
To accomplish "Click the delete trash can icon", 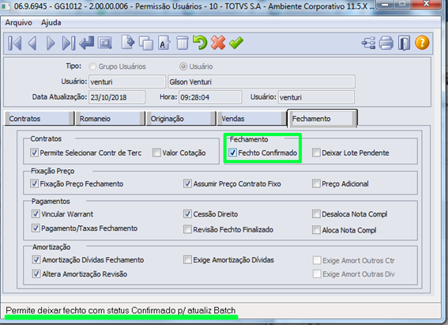I will [x=183, y=43].
